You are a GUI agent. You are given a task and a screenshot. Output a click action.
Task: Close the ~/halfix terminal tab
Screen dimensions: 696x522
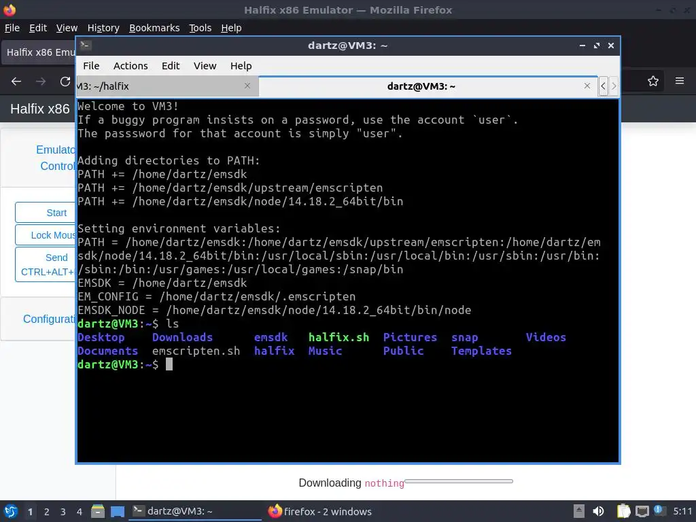[247, 86]
